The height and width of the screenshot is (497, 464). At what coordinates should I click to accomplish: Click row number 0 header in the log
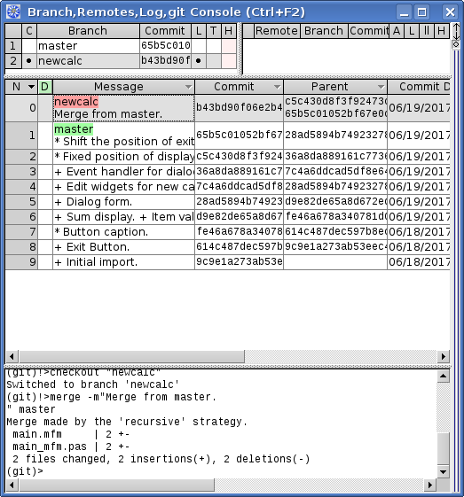pos(21,108)
